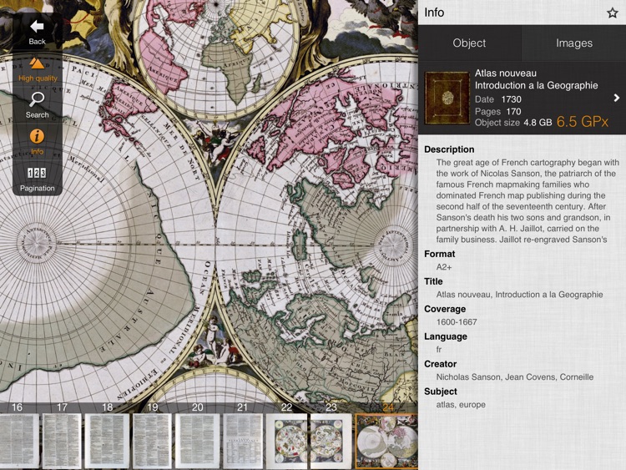Click the Subject value 'atlas, europe'
The image size is (626, 470).
(x=461, y=405)
